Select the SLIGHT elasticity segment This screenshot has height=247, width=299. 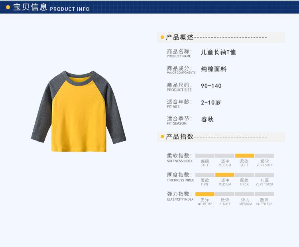tap(225, 194)
